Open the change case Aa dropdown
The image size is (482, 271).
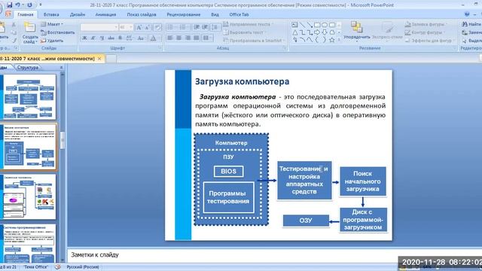click(x=141, y=38)
